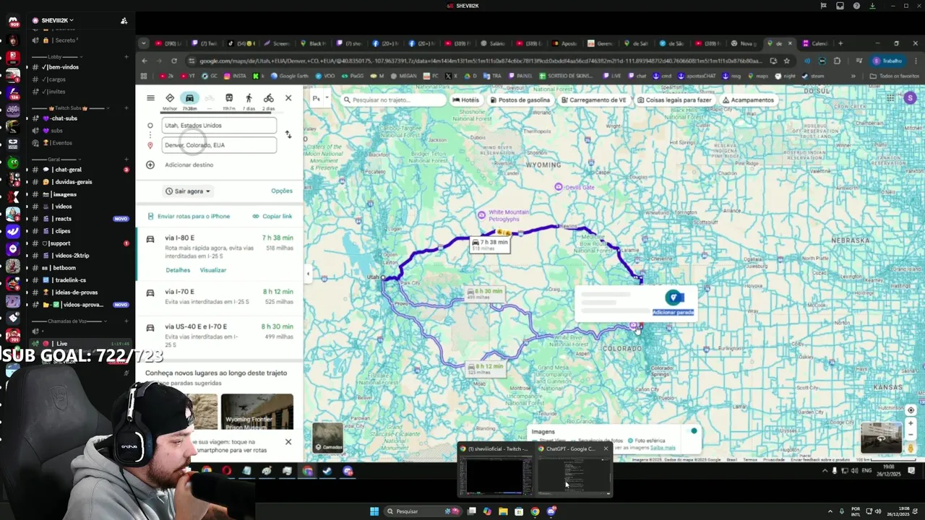Open the Google Maps hamburger menu
The image size is (925, 520).
click(150, 98)
